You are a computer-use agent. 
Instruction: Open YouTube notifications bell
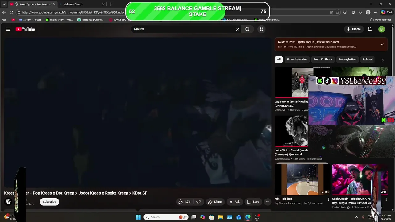pos(370,29)
